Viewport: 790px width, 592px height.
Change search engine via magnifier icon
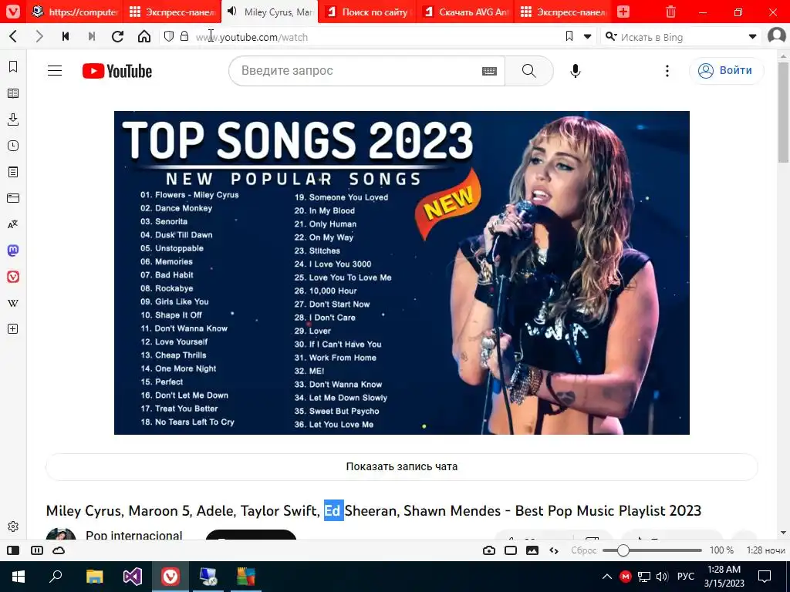tap(611, 36)
